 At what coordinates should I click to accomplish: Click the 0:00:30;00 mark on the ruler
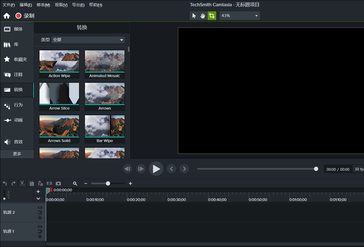point(177,200)
